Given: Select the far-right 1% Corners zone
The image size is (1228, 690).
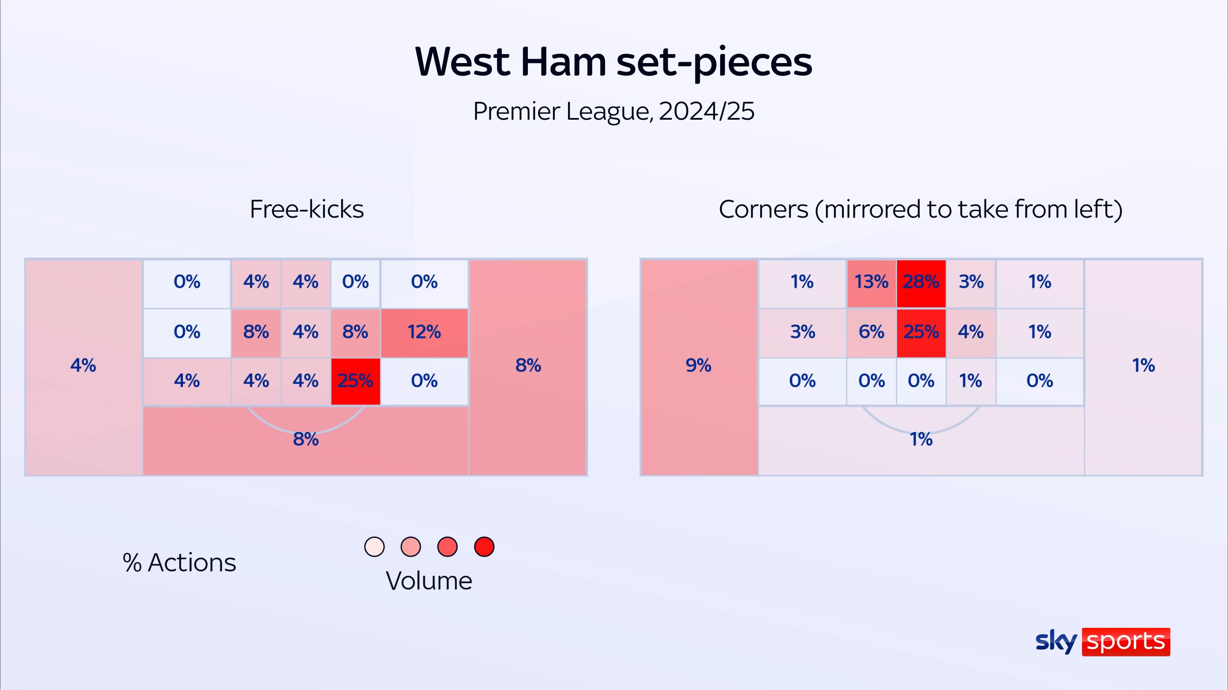Looking at the screenshot, I should tap(1143, 366).
